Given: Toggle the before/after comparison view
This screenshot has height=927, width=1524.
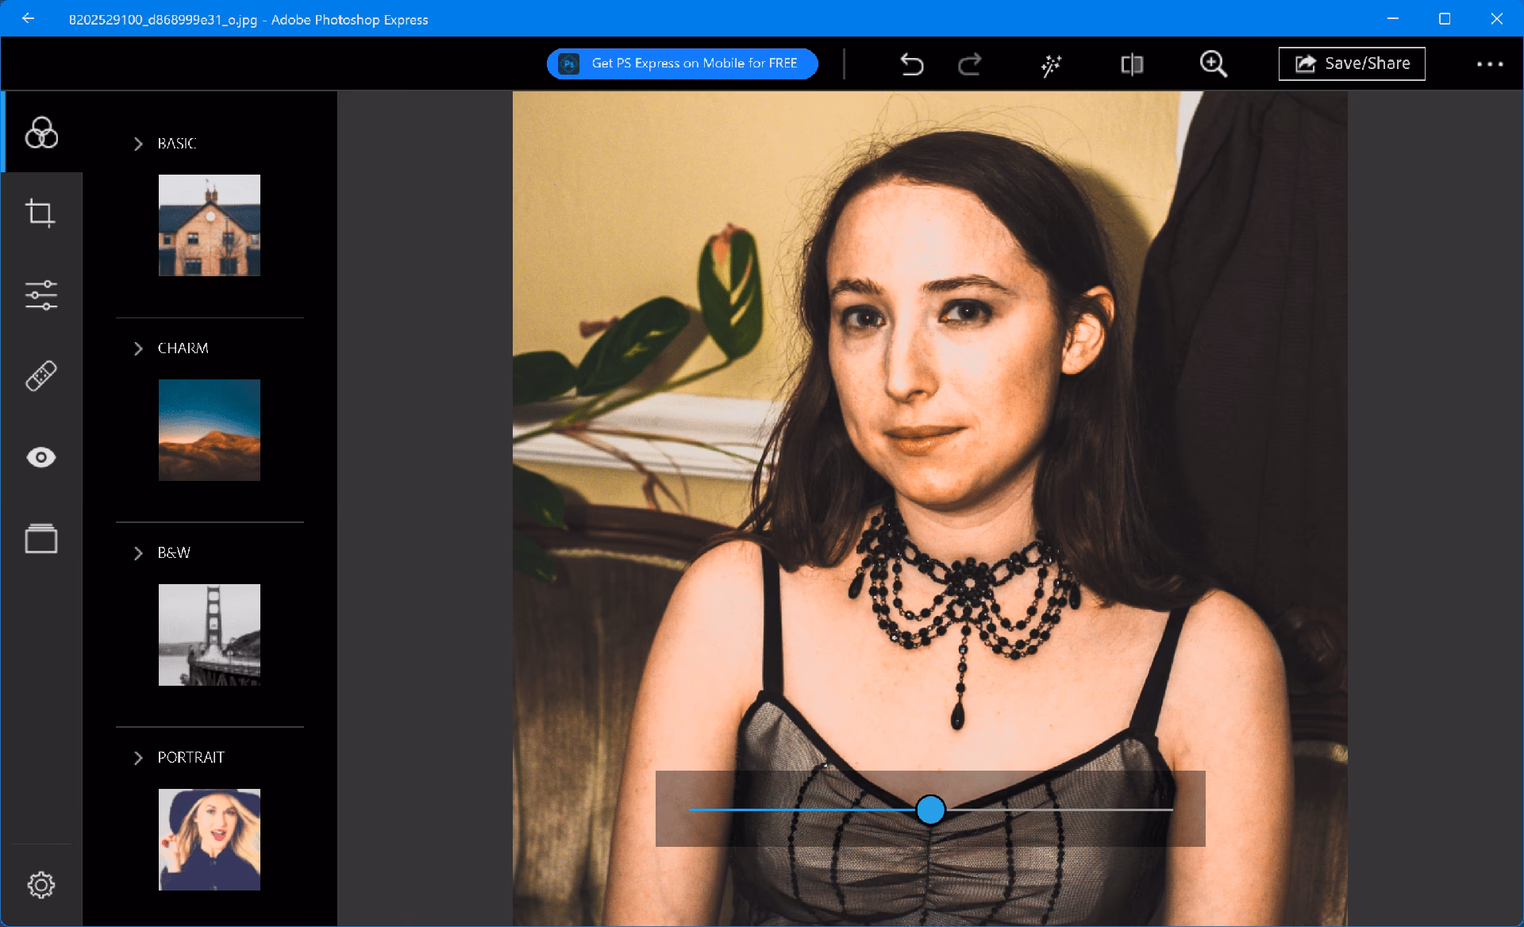Looking at the screenshot, I should 1131,63.
